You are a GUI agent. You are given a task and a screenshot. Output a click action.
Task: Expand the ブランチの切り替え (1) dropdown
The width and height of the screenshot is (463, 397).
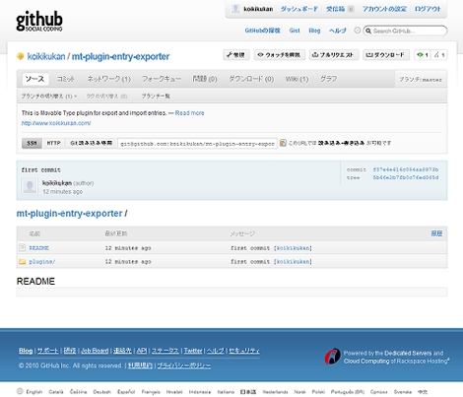(49, 97)
